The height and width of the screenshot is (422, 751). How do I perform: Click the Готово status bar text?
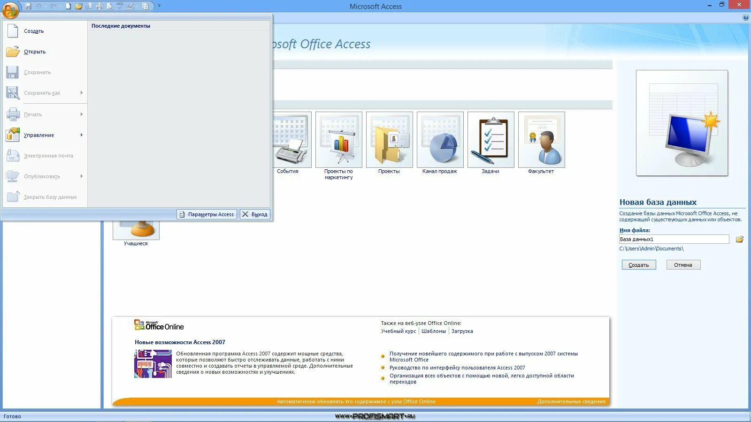(x=12, y=416)
